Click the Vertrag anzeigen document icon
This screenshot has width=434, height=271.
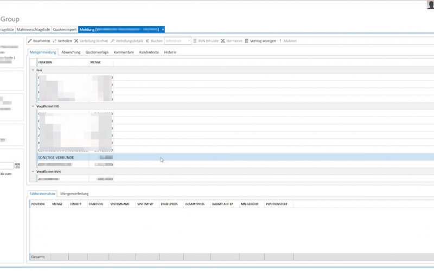[x=247, y=41]
